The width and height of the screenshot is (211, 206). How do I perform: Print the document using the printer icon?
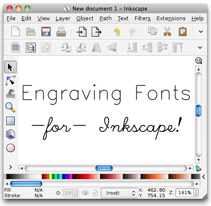[x=61, y=32]
